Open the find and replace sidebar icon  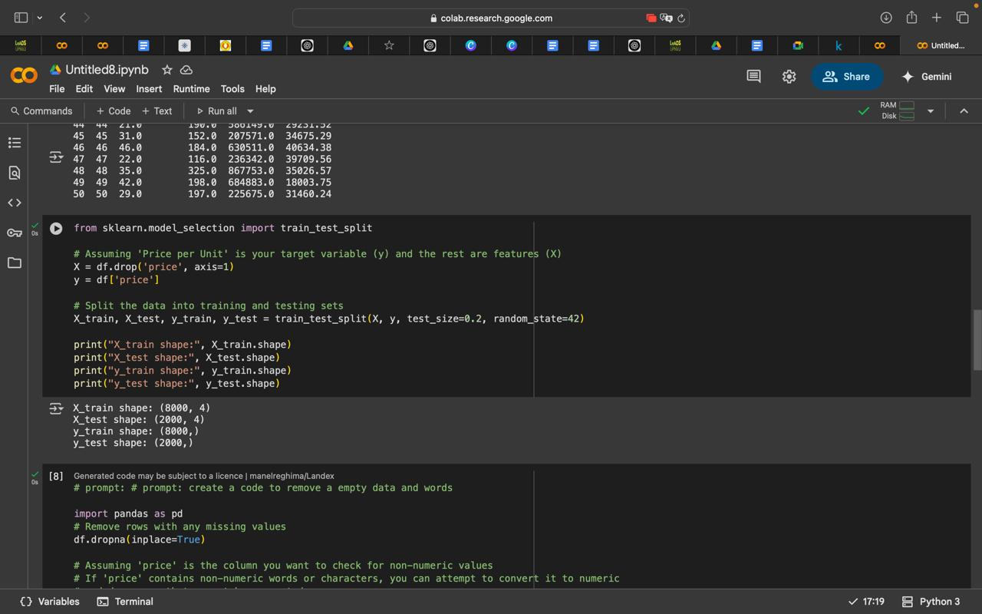(x=14, y=173)
